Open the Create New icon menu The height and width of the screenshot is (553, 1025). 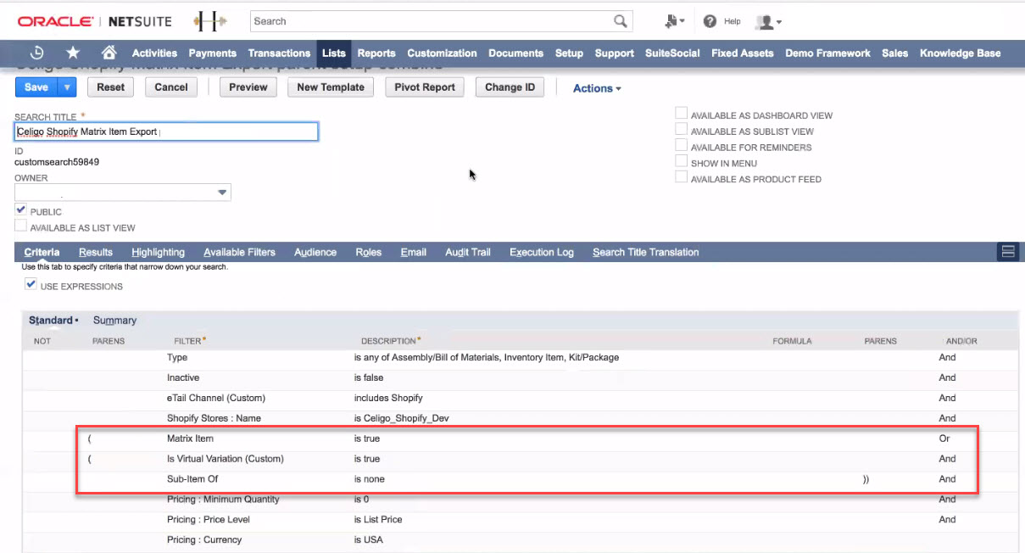[x=675, y=21]
